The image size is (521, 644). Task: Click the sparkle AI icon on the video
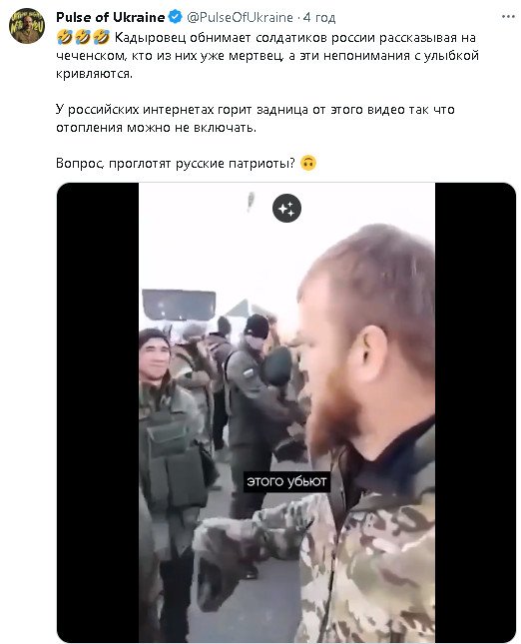pyautogui.click(x=286, y=209)
